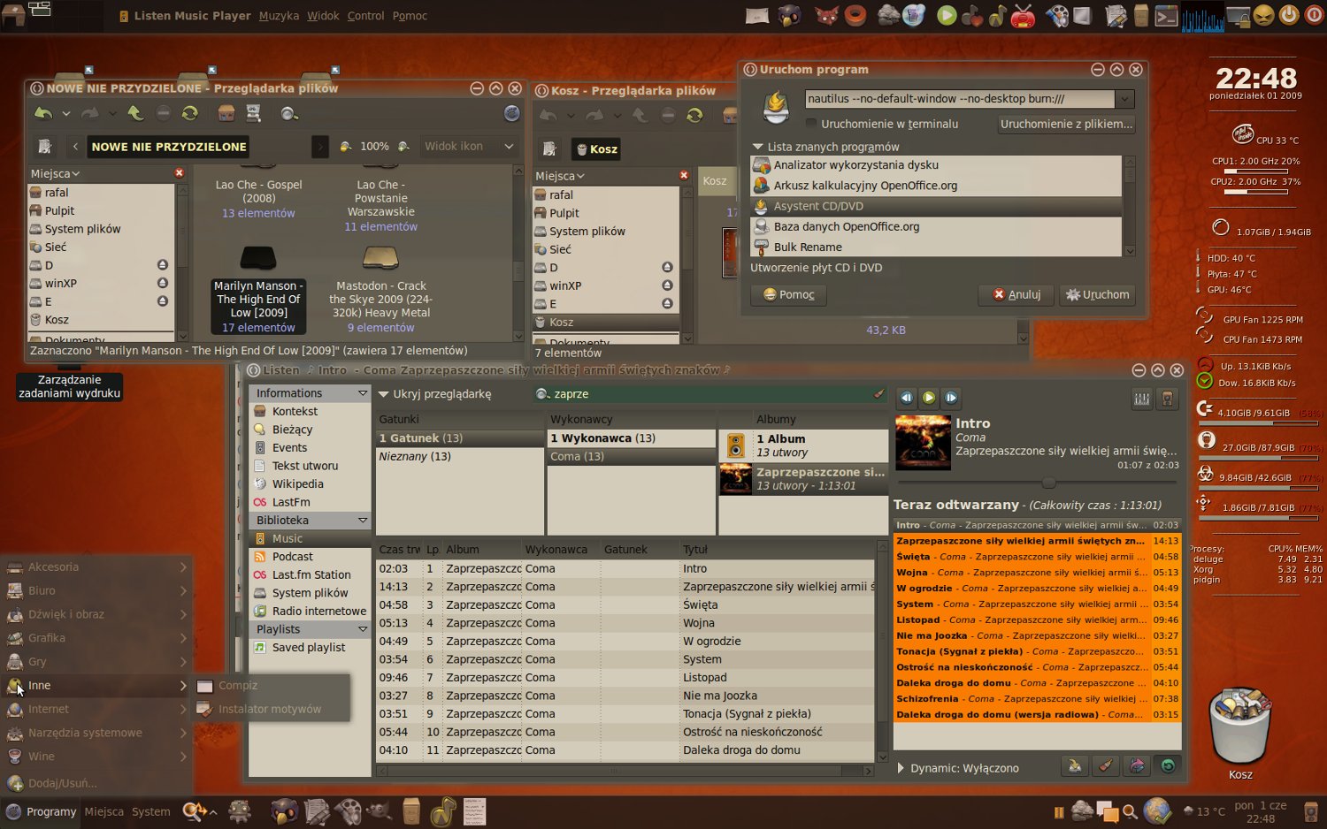Play previous track in Listen player
The width and height of the screenshot is (1327, 829).
(906, 398)
